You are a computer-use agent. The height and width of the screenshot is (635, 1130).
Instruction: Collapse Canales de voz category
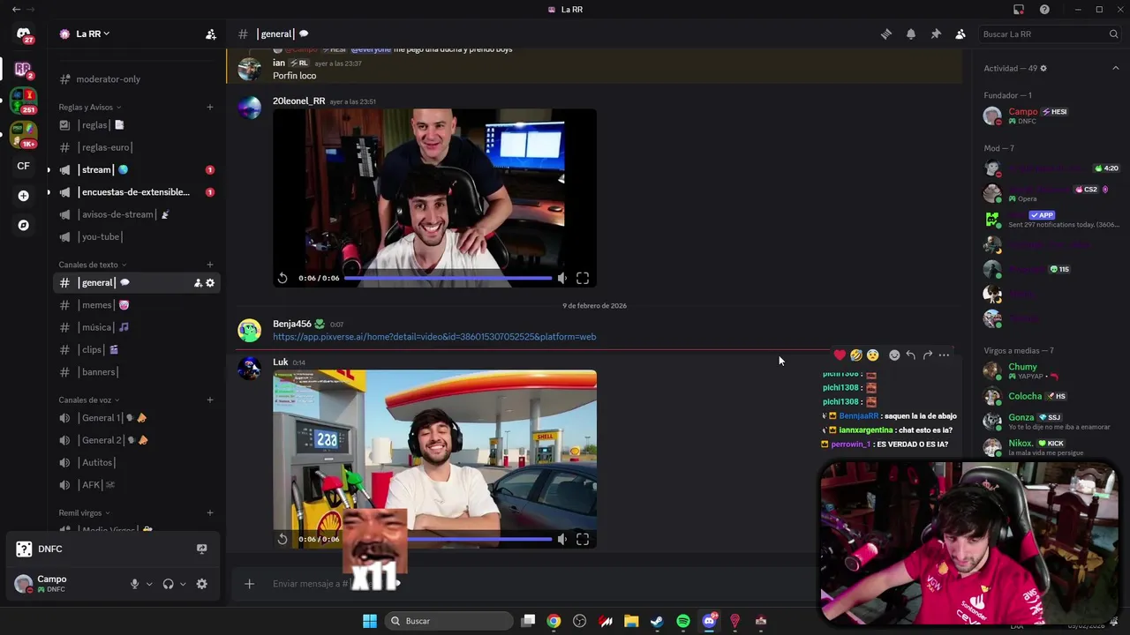[88, 400]
